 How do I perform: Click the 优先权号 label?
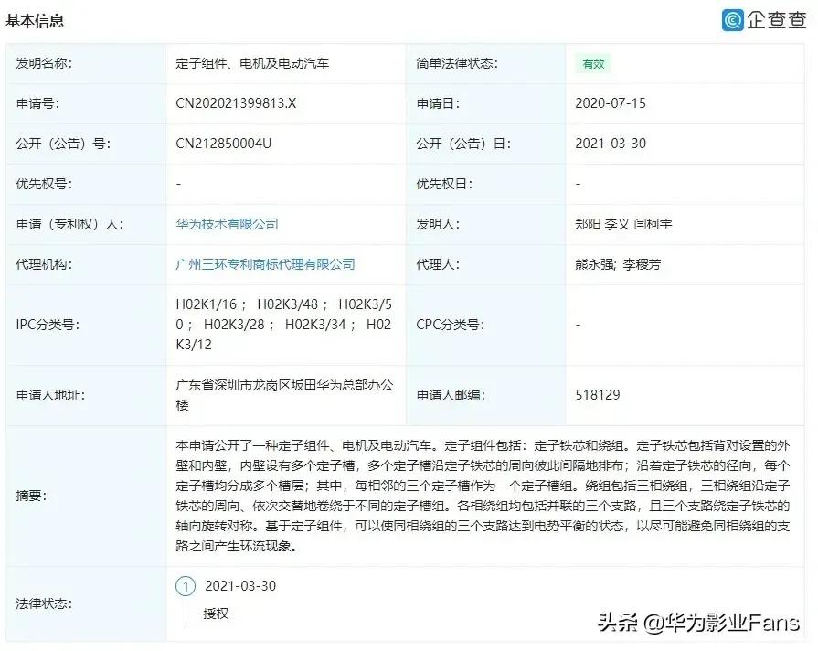(44, 184)
